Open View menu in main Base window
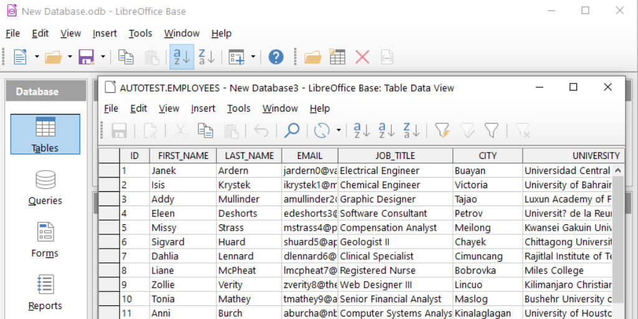 pyautogui.click(x=70, y=34)
